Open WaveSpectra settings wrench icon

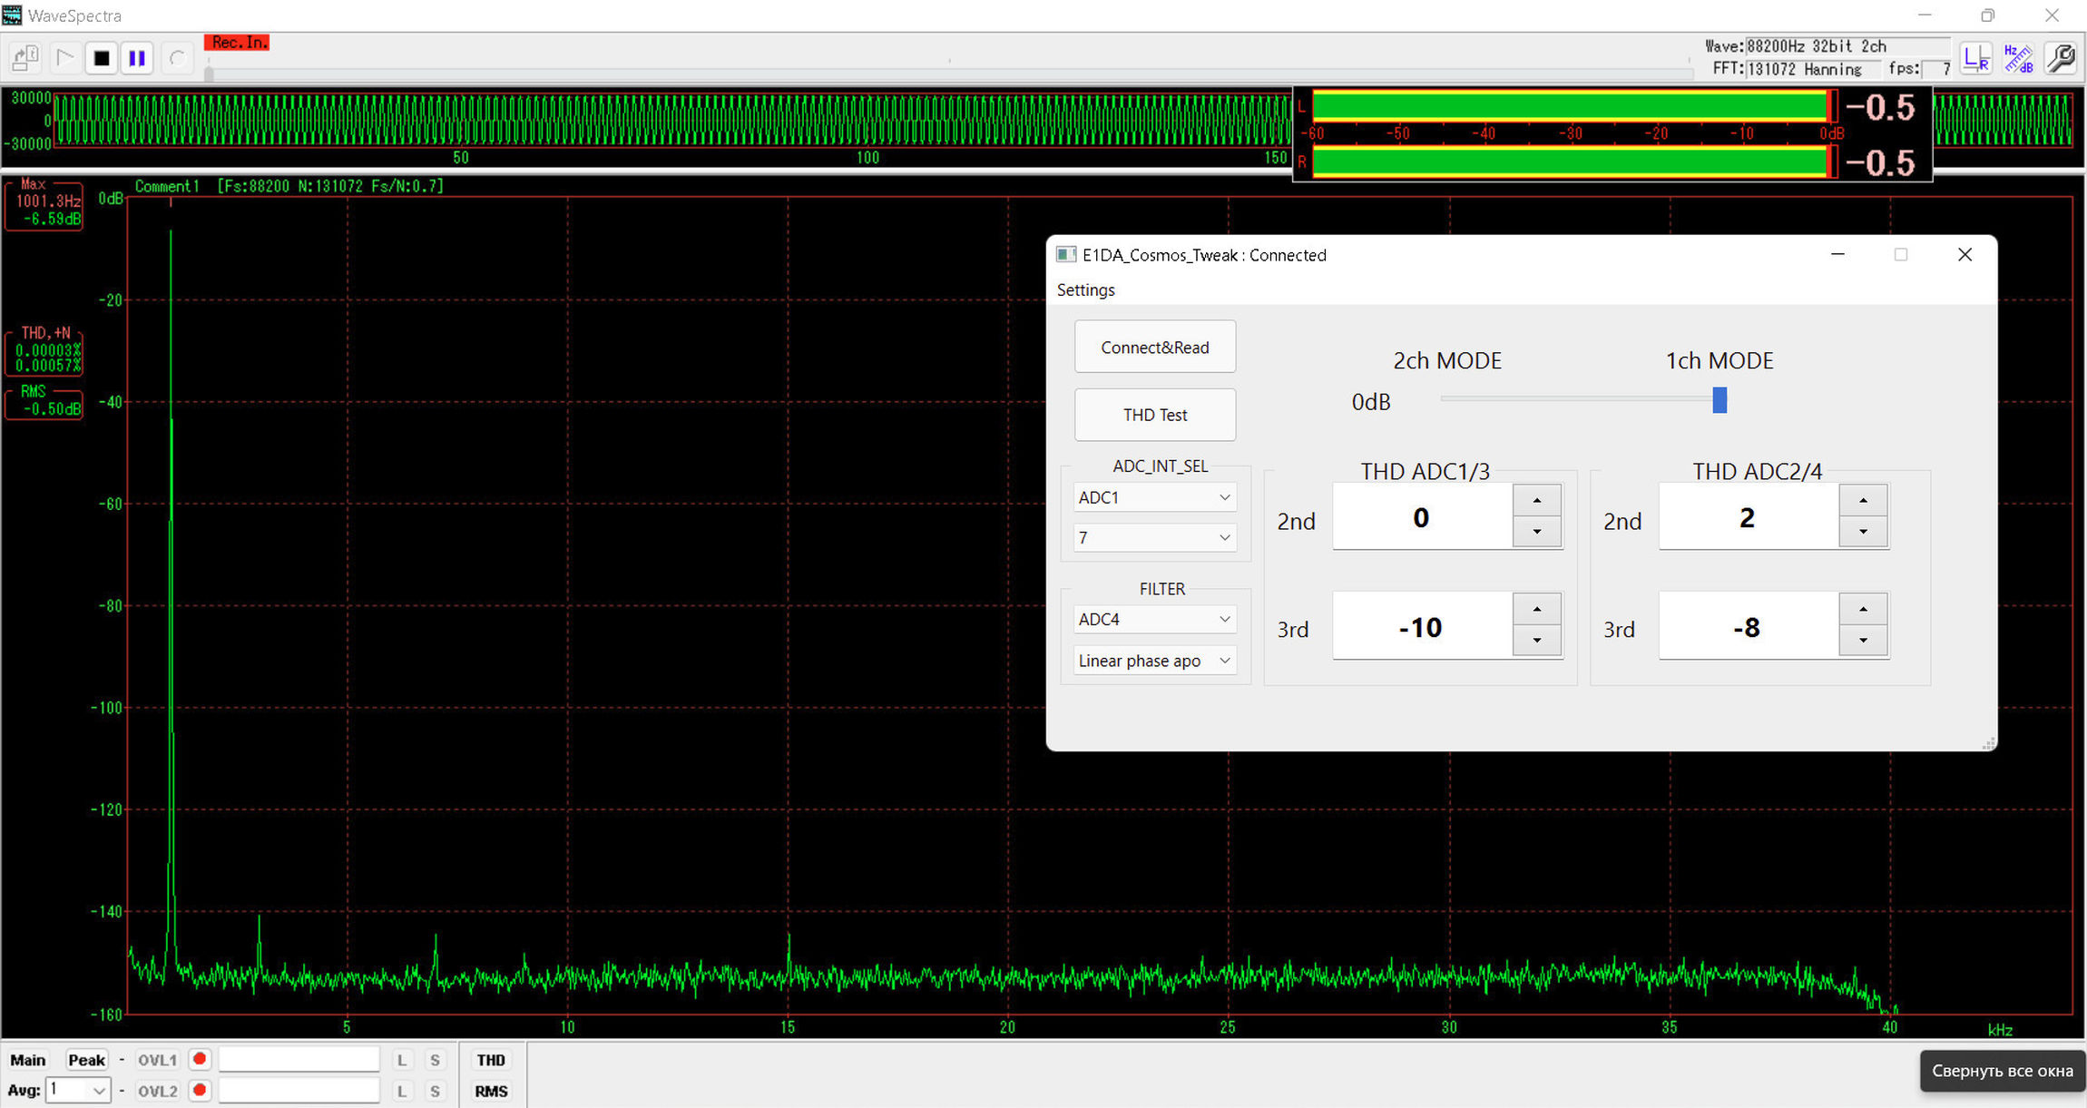coord(2061,59)
